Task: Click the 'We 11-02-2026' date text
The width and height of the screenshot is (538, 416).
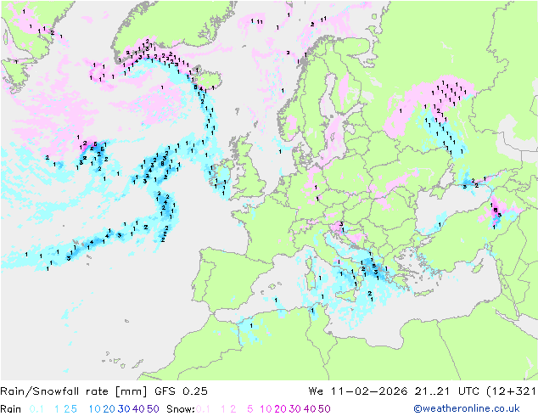Action: [x=358, y=391]
